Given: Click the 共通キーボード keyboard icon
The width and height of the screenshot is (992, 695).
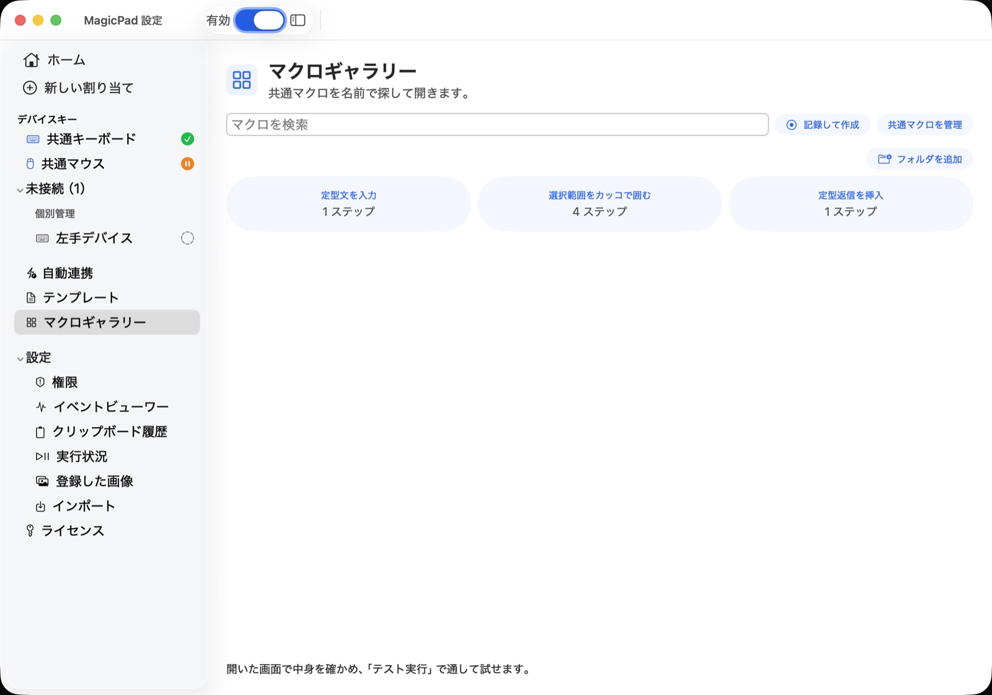Looking at the screenshot, I should click(33, 139).
